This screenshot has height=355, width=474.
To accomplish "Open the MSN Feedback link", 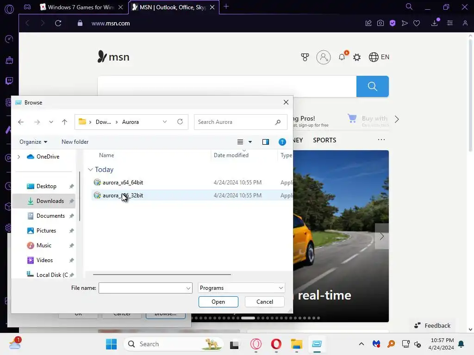I will click(x=432, y=325).
